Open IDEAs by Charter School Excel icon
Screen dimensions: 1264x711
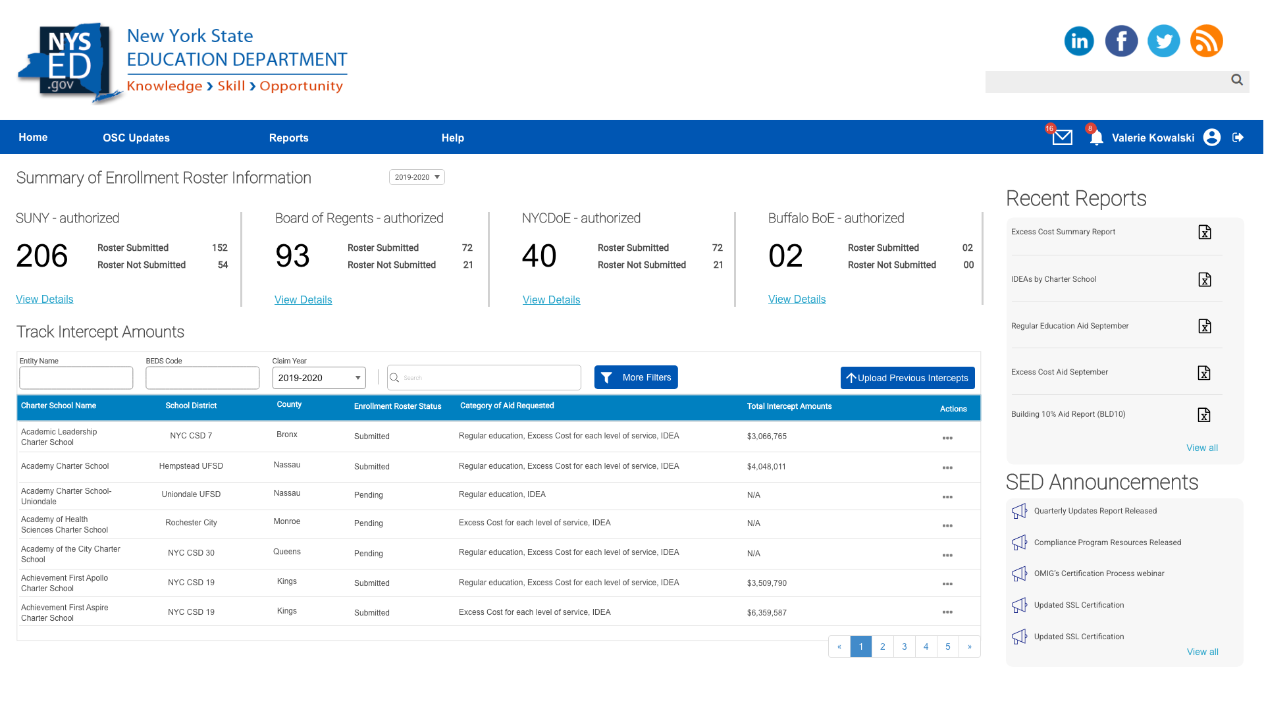(1205, 280)
